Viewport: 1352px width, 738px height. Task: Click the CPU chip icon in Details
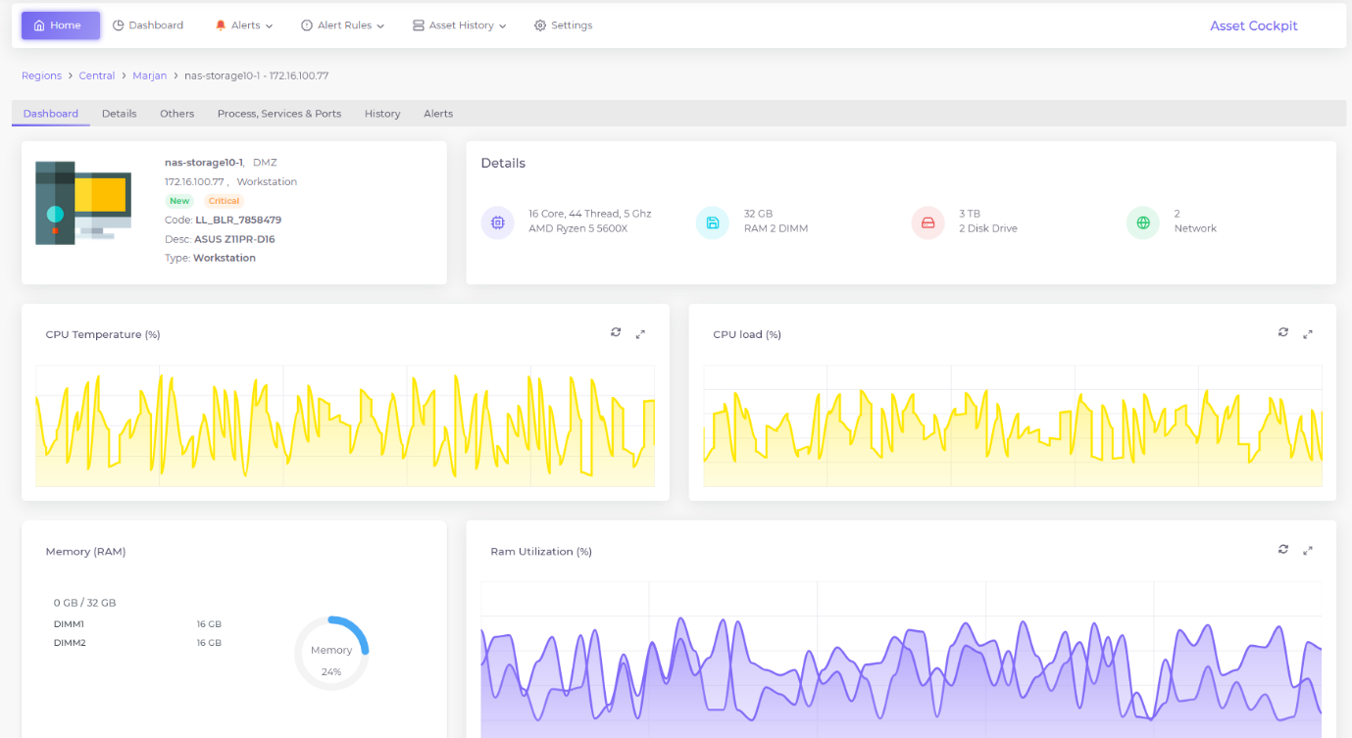point(497,222)
